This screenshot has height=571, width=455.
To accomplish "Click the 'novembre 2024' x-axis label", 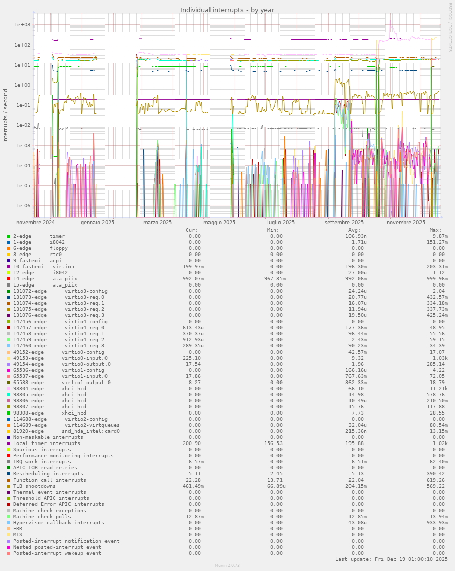I will [x=36, y=223].
